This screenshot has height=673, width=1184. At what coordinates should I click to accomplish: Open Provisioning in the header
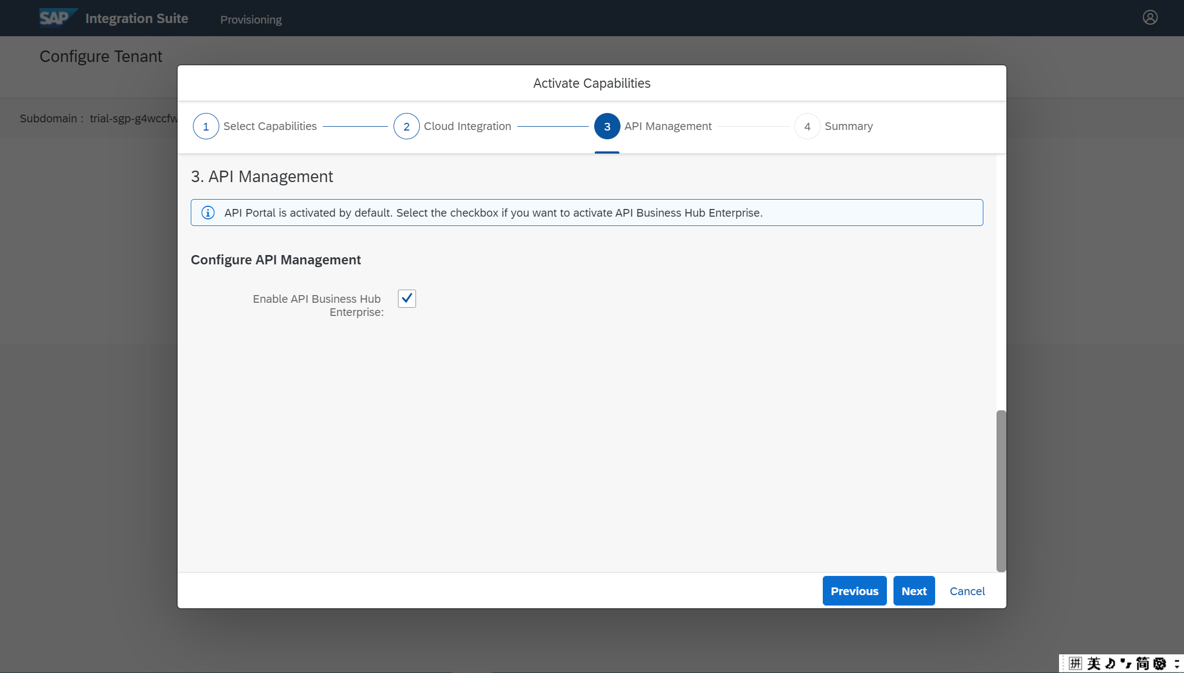[x=251, y=20]
